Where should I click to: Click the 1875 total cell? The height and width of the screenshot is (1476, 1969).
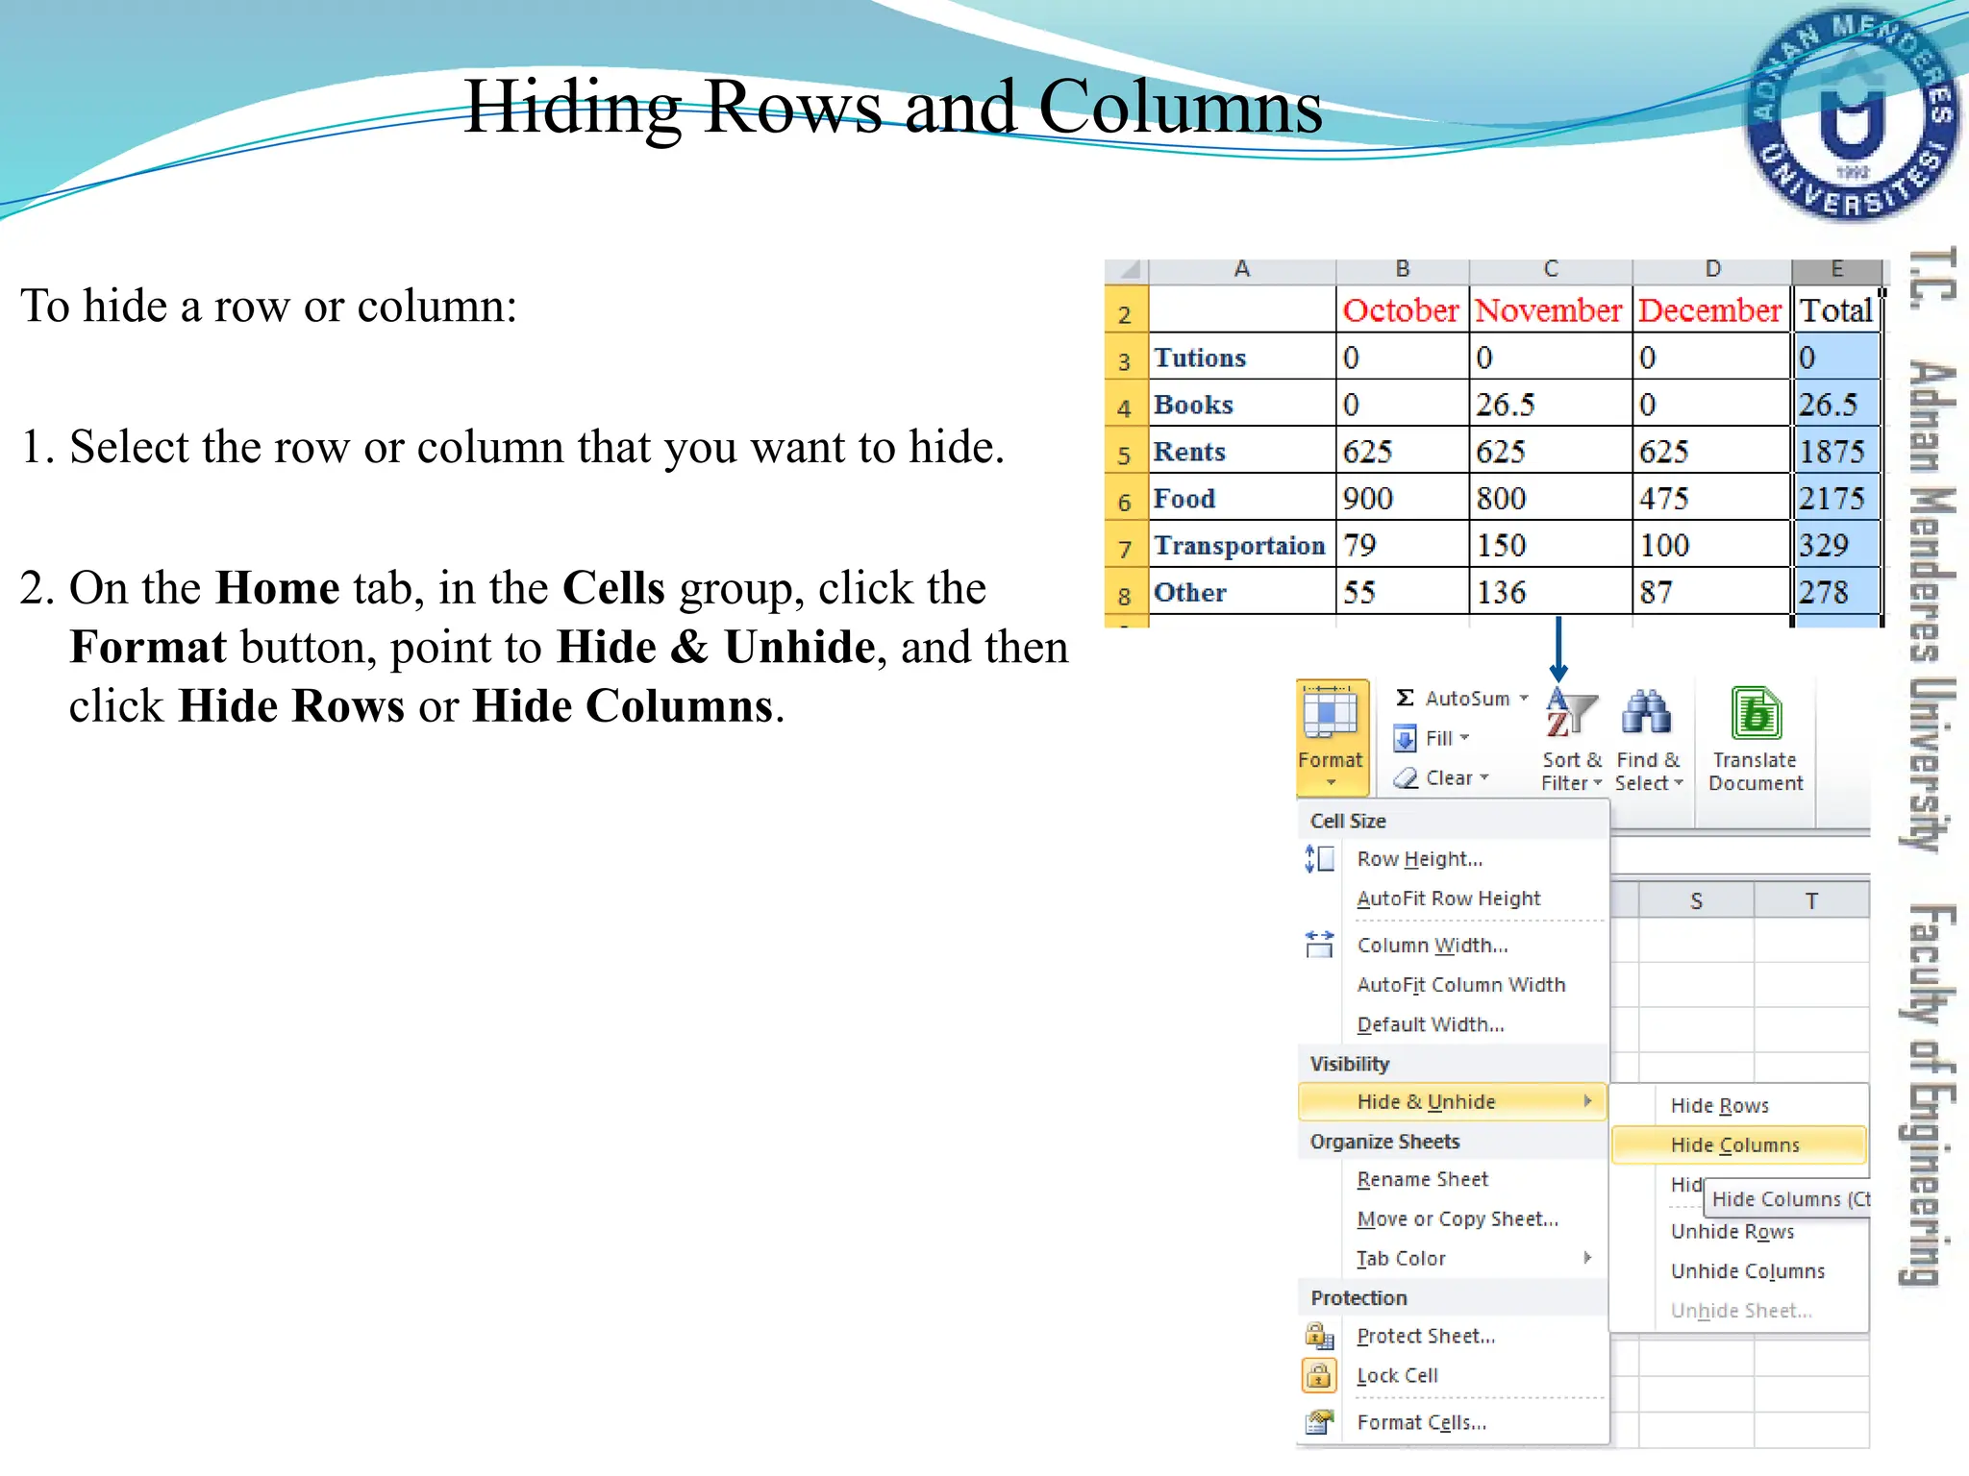tap(1836, 451)
